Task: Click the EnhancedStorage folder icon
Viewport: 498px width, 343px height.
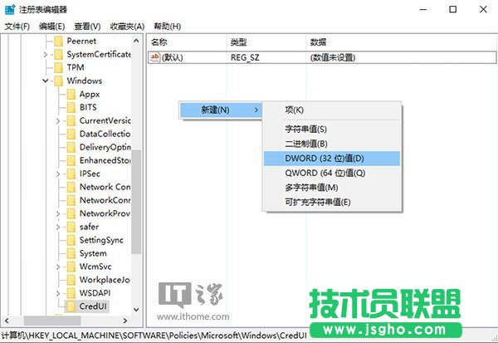Action: click(71, 160)
